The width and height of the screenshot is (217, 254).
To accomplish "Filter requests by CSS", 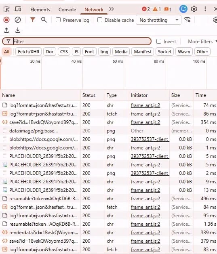I will [x=64, y=52].
